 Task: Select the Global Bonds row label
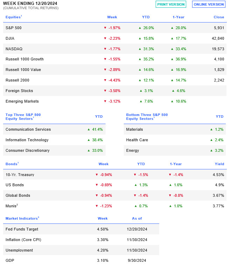pyautogui.click(x=18, y=195)
